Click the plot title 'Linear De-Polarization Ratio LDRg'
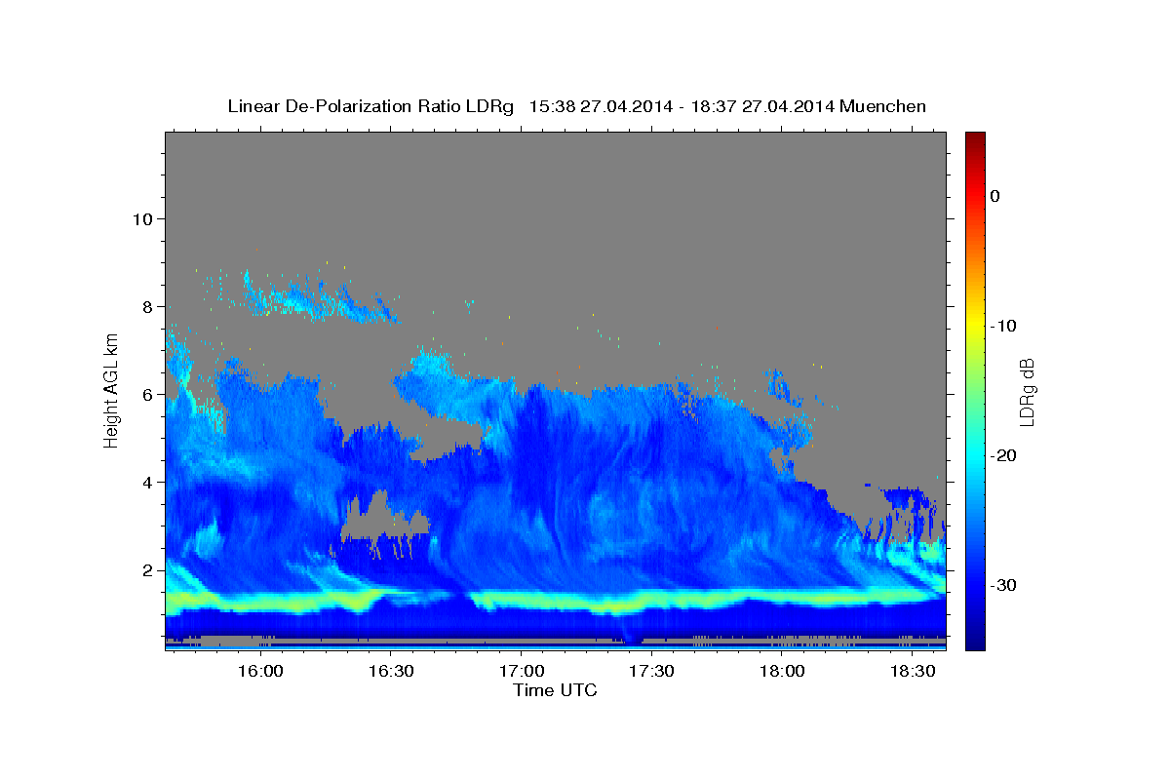1170x780 pixels. point(370,106)
